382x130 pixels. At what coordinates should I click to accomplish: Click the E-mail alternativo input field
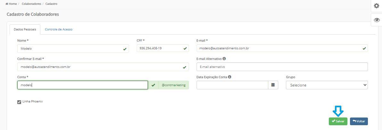click(x=282, y=67)
